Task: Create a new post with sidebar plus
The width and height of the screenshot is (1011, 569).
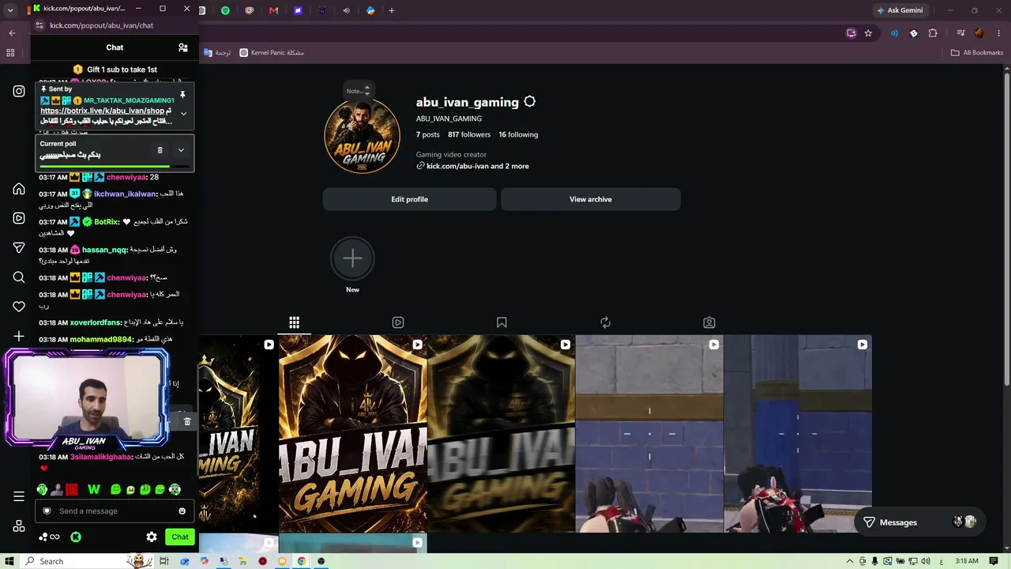Action: (x=19, y=336)
